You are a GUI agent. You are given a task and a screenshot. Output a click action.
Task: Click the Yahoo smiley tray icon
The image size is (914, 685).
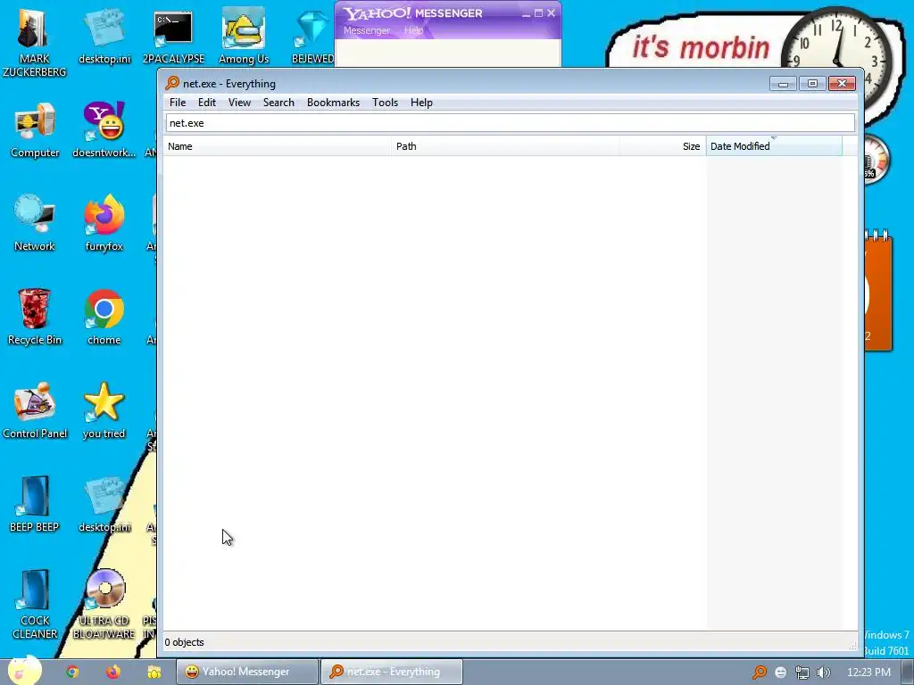tap(780, 673)
